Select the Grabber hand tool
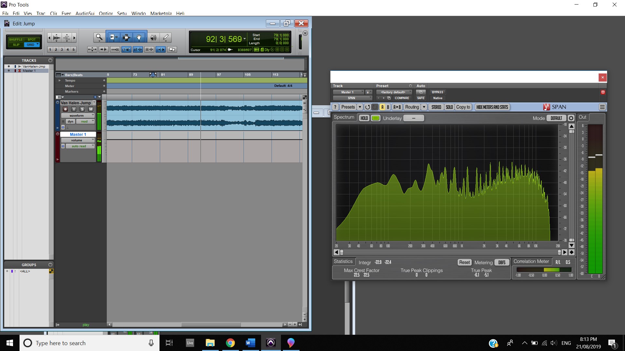Viewport: 625px width, 351px height. [x=139, y=38]
